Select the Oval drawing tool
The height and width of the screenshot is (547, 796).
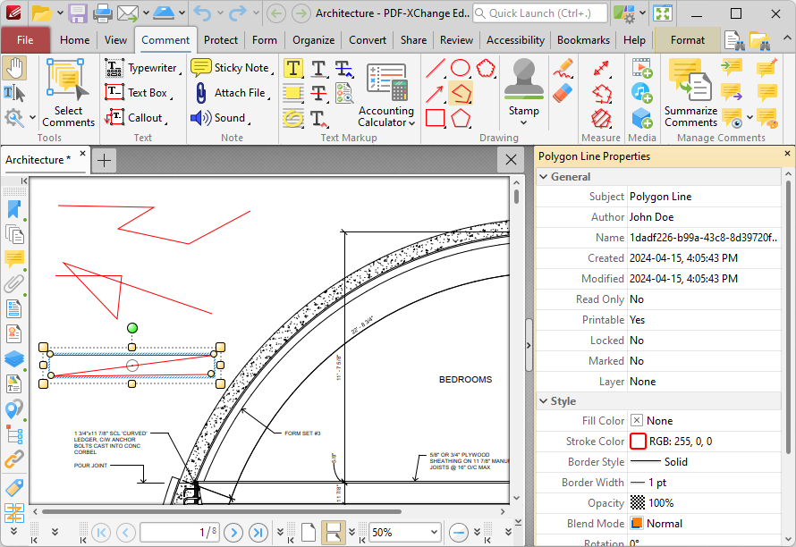[x=461, y=68]
